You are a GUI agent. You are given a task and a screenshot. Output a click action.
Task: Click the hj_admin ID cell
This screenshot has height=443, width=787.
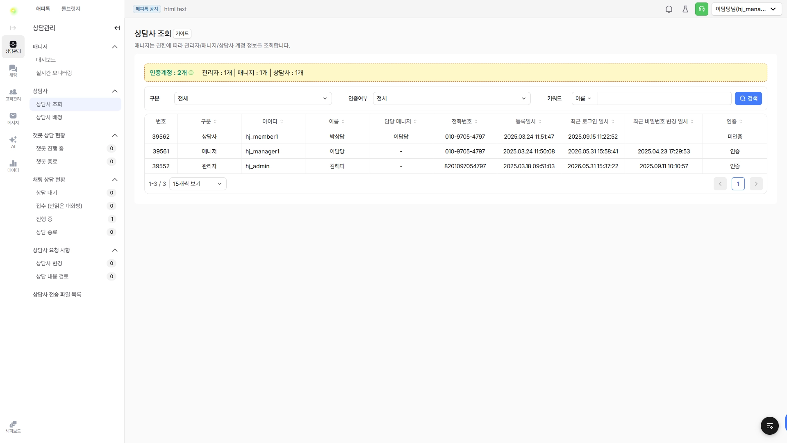click(273, 166)
